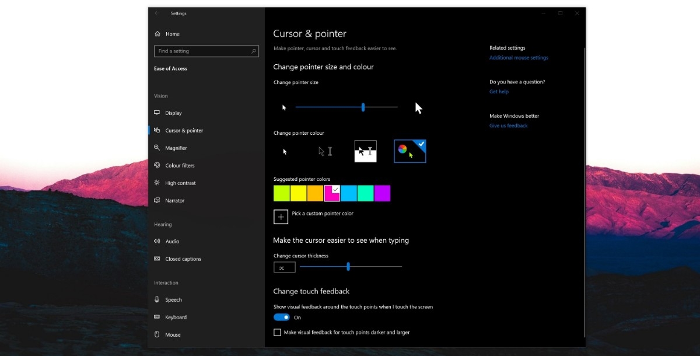Screen dimensions: 700x356
Task: Click Give us feedback
Action: [x=508, y=125]
